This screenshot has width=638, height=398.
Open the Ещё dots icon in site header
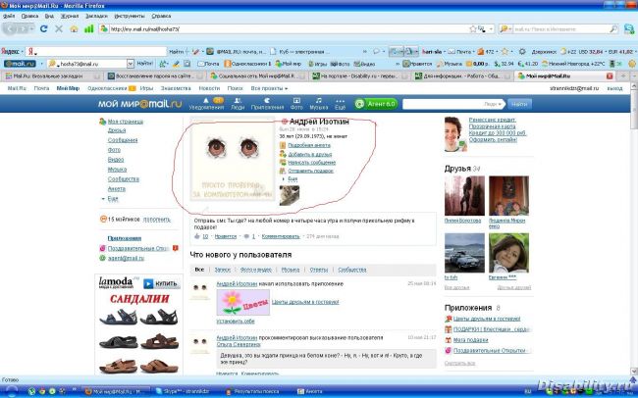pos(341,104)
